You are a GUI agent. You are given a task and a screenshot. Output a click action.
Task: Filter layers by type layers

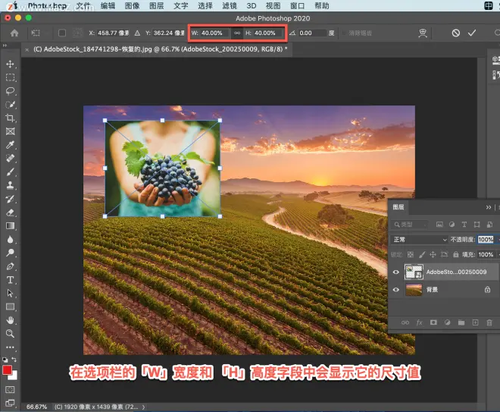(x=464, y=225)
